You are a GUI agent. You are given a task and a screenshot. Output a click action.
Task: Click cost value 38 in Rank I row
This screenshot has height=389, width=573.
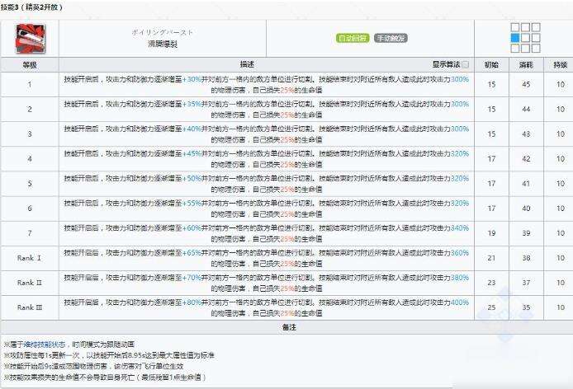(526, 258)
